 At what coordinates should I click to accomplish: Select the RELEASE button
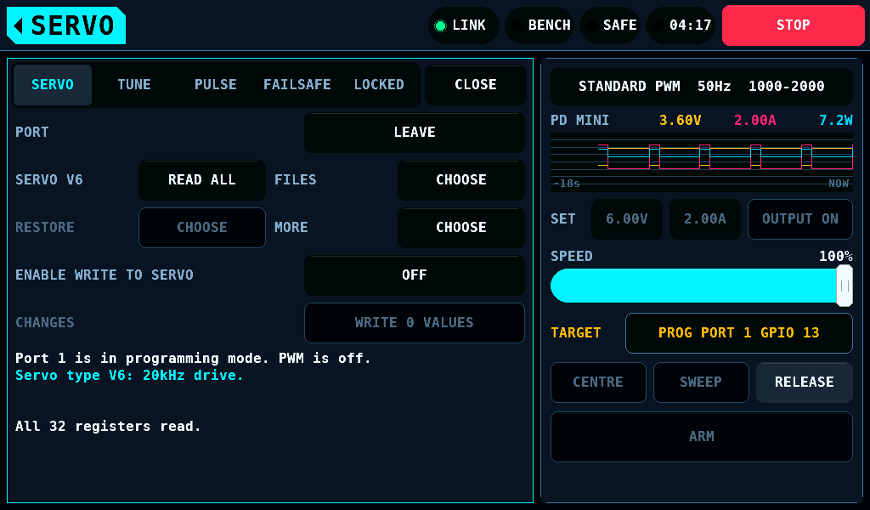(x=805, y=382)
